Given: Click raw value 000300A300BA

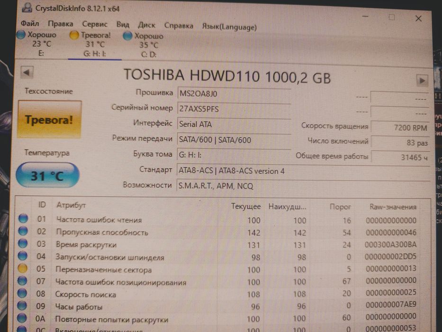Looking at the screenshot, I should click(x=390, y=244).
